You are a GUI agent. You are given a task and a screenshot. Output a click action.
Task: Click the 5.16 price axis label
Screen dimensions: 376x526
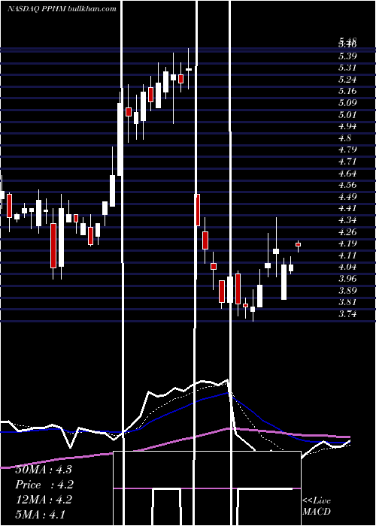347,91
